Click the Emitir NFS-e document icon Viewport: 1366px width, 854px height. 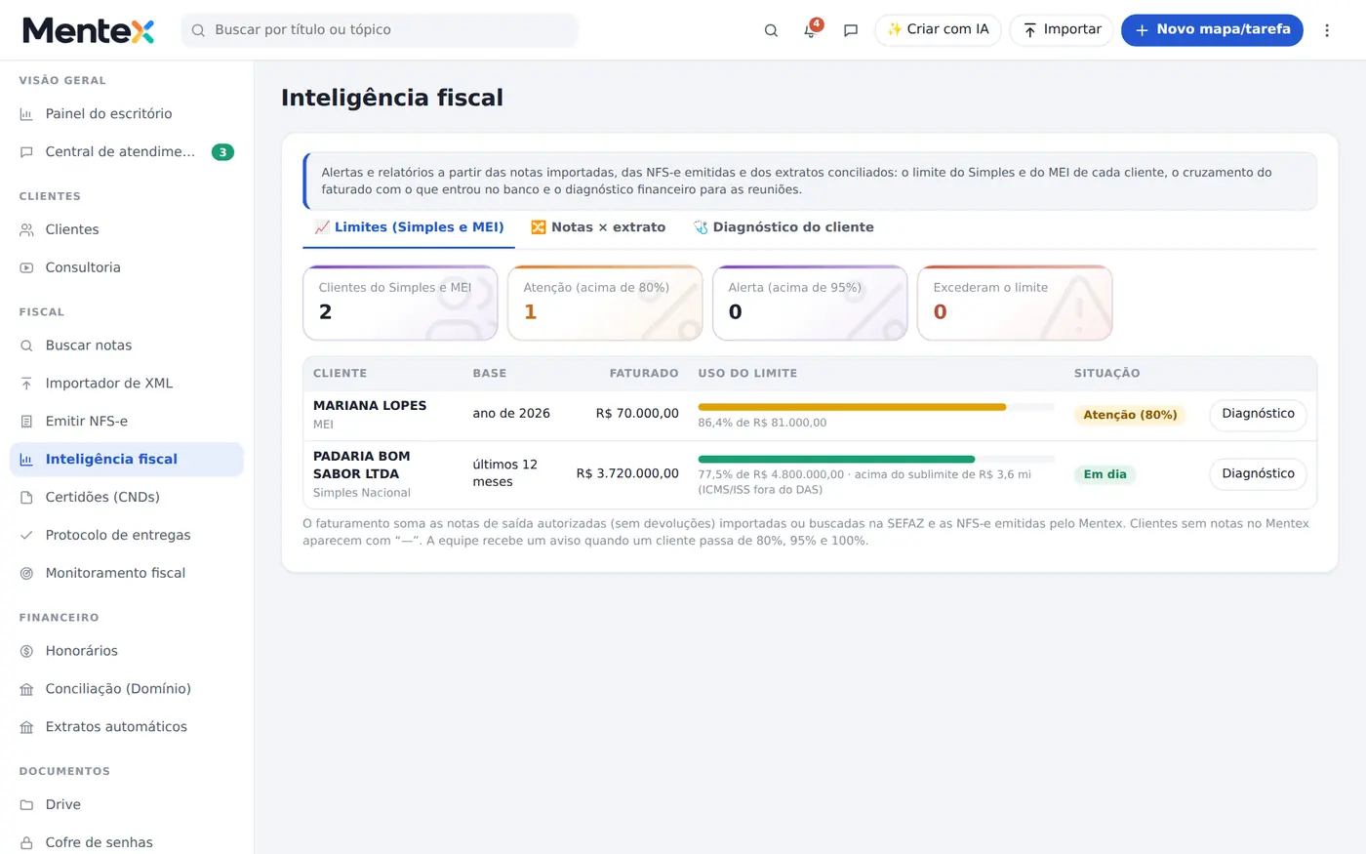point(26,422)
